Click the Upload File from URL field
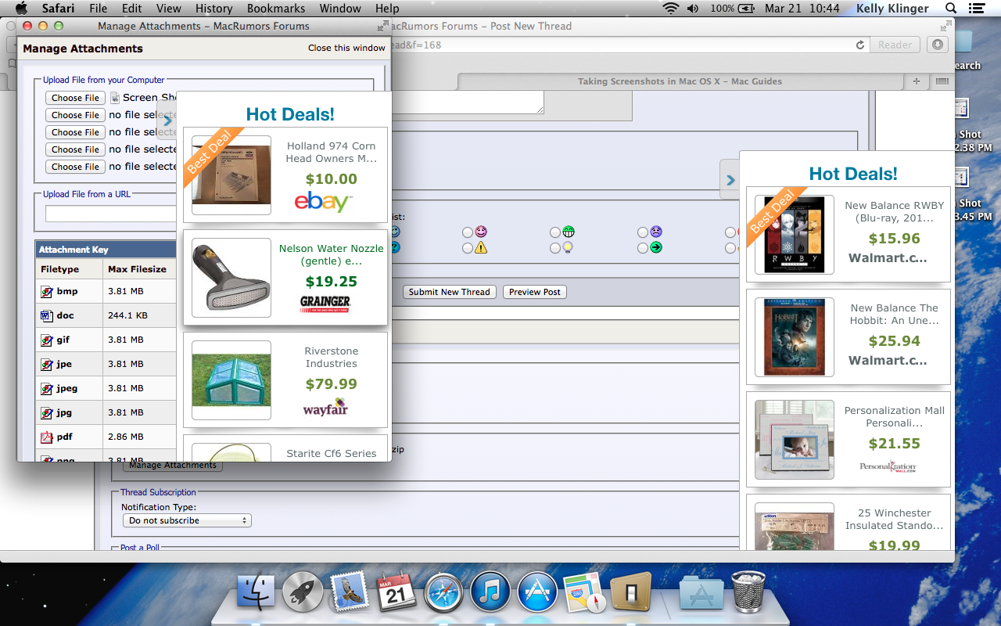Image resolution: width=1001 pixels, height=626 pixels. coord(111,214)
